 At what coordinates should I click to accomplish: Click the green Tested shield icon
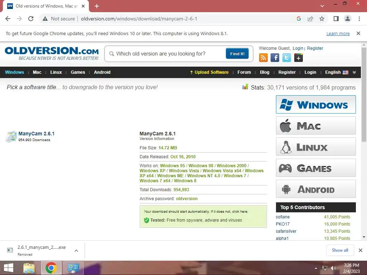point(147,220)
